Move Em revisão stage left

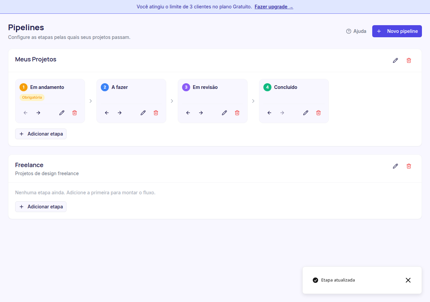click(x=188, y=113)
